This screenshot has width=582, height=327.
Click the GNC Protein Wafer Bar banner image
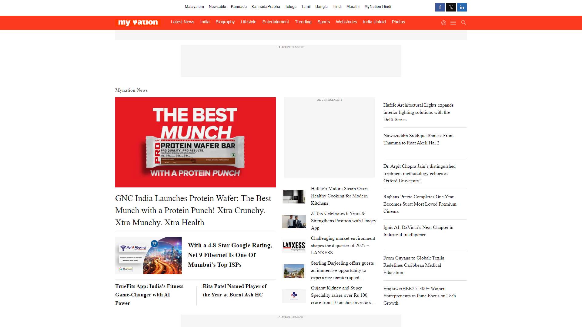196,142
